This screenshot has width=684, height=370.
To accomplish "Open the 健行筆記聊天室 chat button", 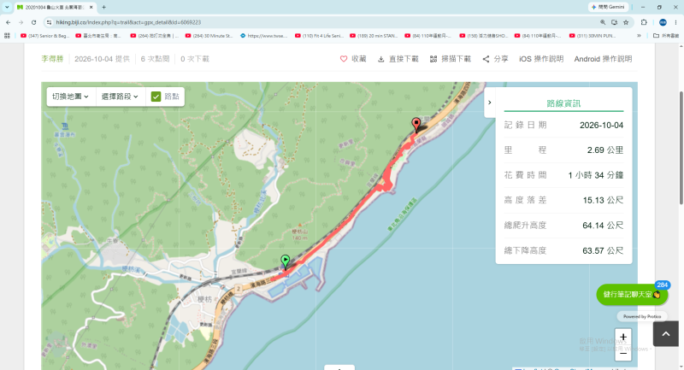I will pos(632,295).
